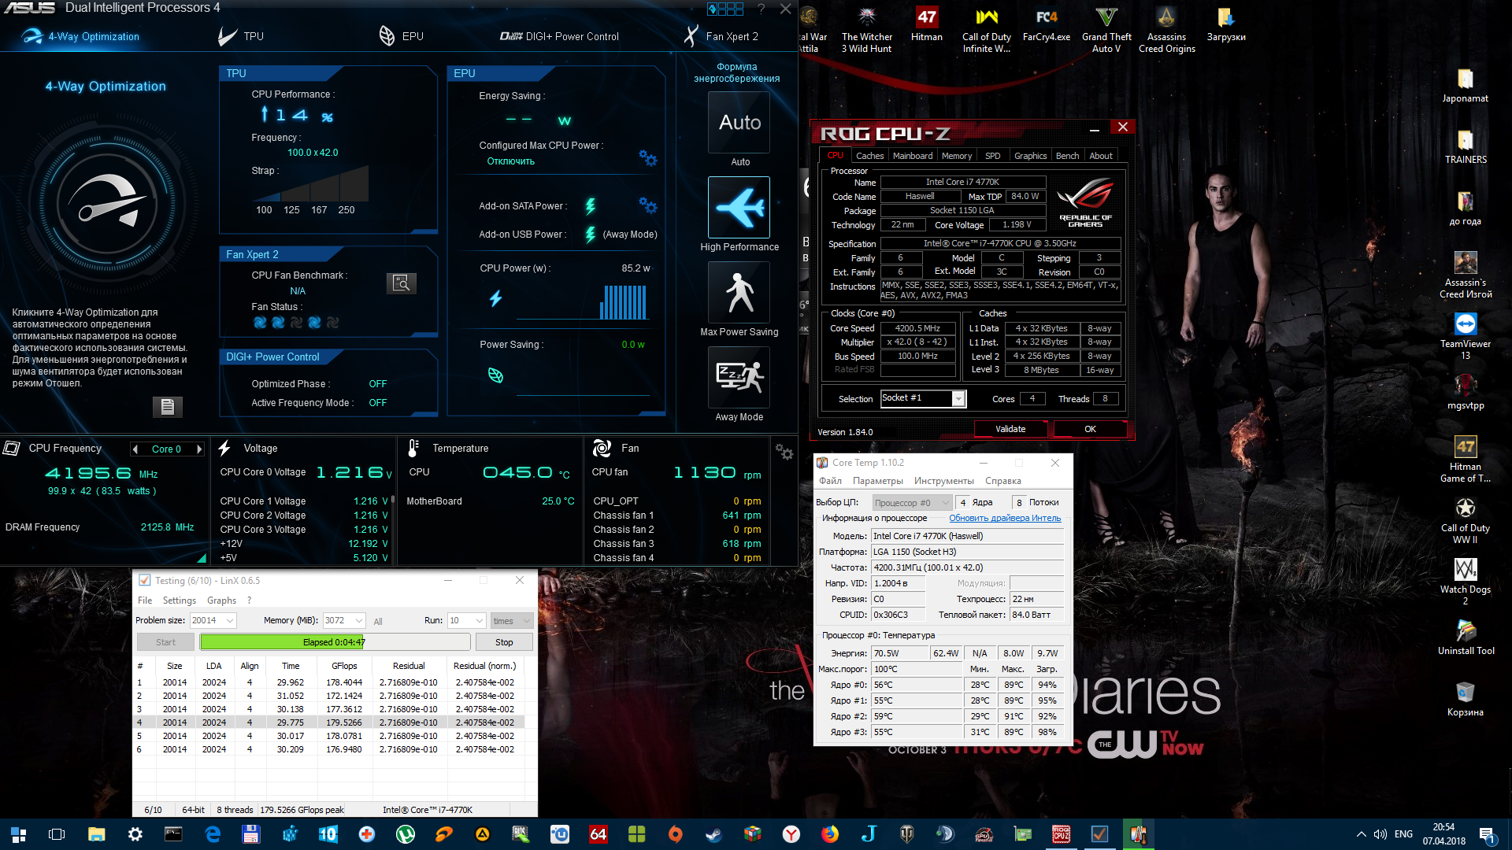
Task: Open the notes document icon below description
Action: 167,406
